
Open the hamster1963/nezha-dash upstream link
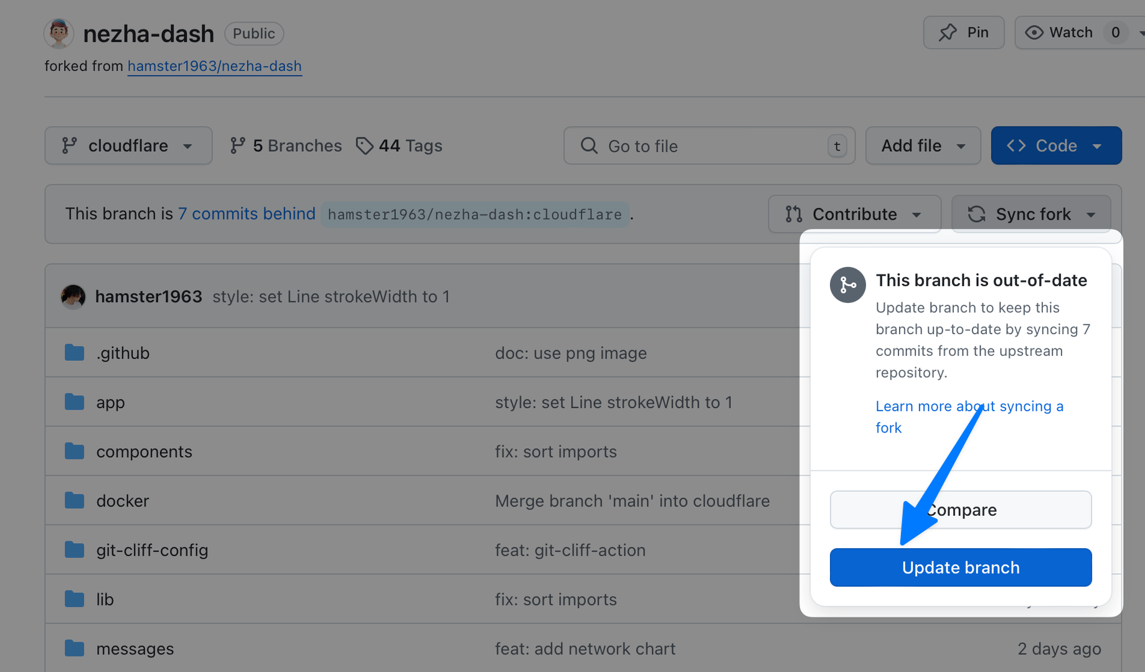click(x=215, y=66)
